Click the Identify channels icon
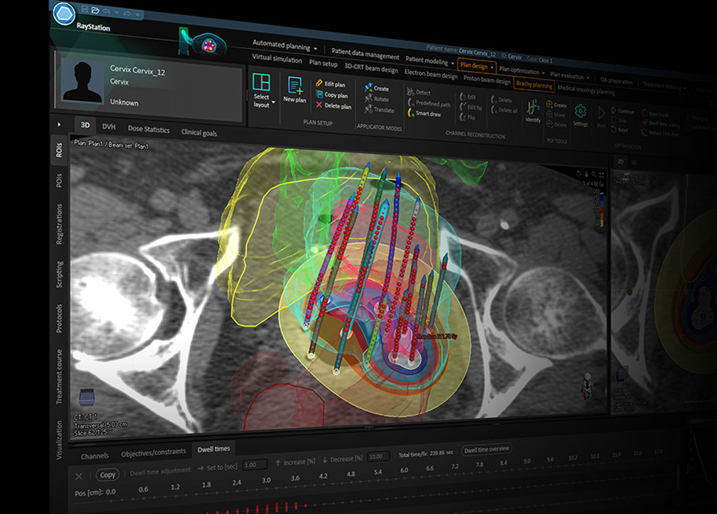This screenshot has height=514, width=717. 532,109
